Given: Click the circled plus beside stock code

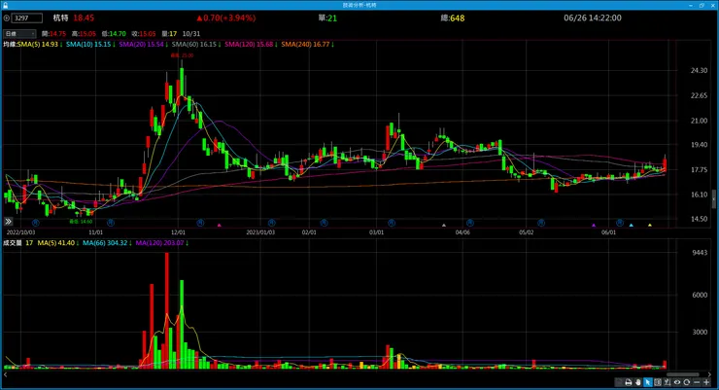Looking at the screenshot, I should tap(7, 18).
